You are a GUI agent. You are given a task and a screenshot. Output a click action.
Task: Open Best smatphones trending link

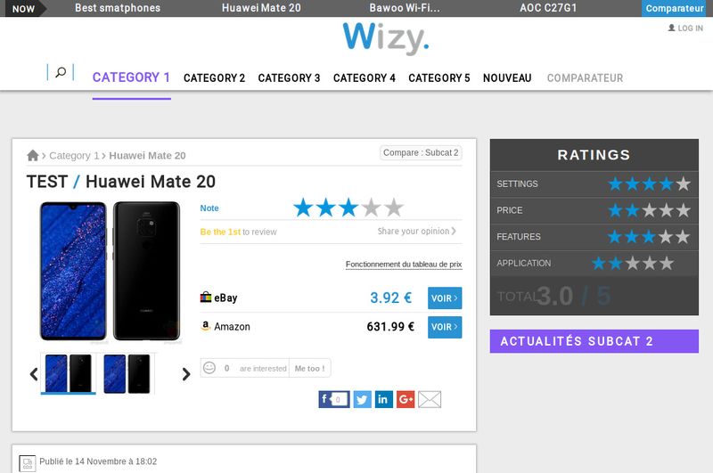[x=118, y=8]
